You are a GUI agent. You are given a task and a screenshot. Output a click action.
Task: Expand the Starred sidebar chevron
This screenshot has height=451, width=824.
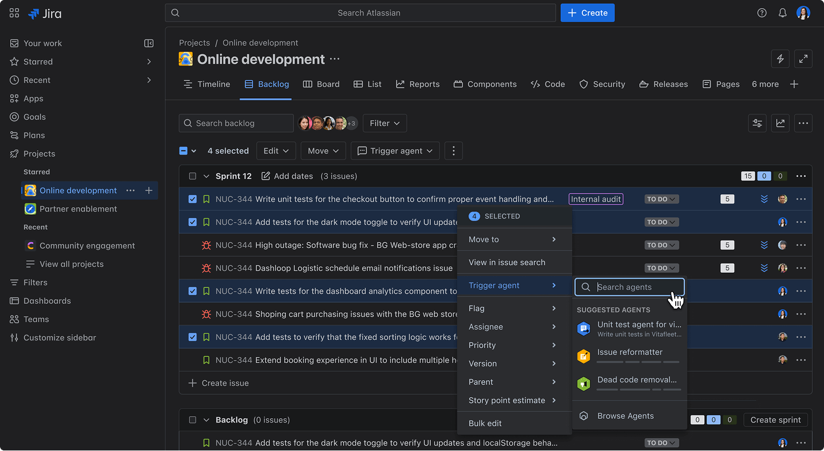point(149,62)
